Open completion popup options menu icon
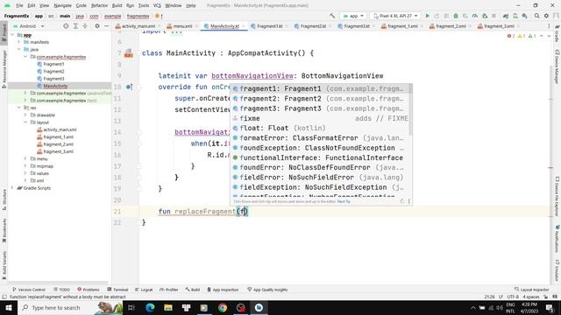 409,201
